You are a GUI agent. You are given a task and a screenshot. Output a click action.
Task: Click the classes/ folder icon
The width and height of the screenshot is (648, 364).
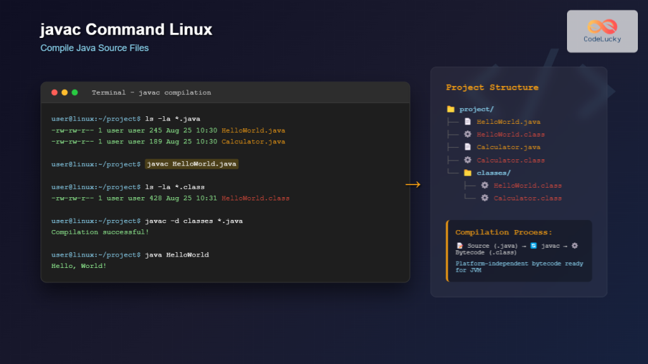click(x=468, y=173)
